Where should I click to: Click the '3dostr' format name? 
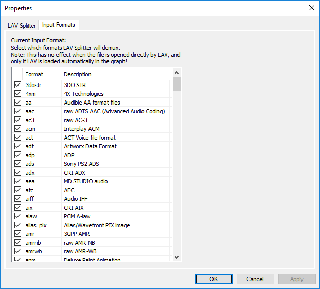pos(33,85)
